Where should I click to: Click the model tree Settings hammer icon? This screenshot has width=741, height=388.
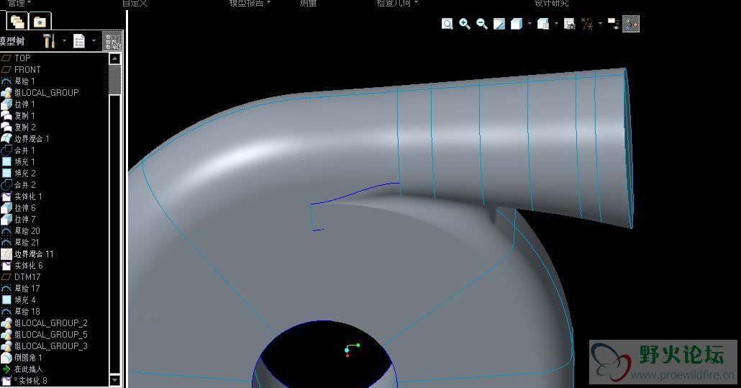[49, 41]
